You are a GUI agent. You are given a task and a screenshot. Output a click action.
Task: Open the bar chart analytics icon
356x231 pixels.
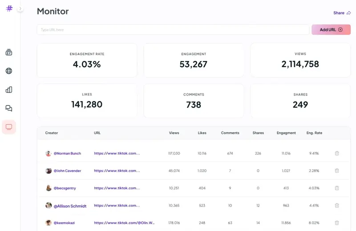pos(9,90)
